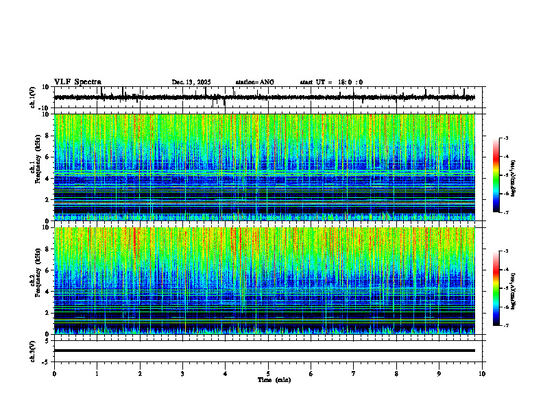Click the '-3' label on ch.2 colorbar
543x419 pixels.
[505, 251]
